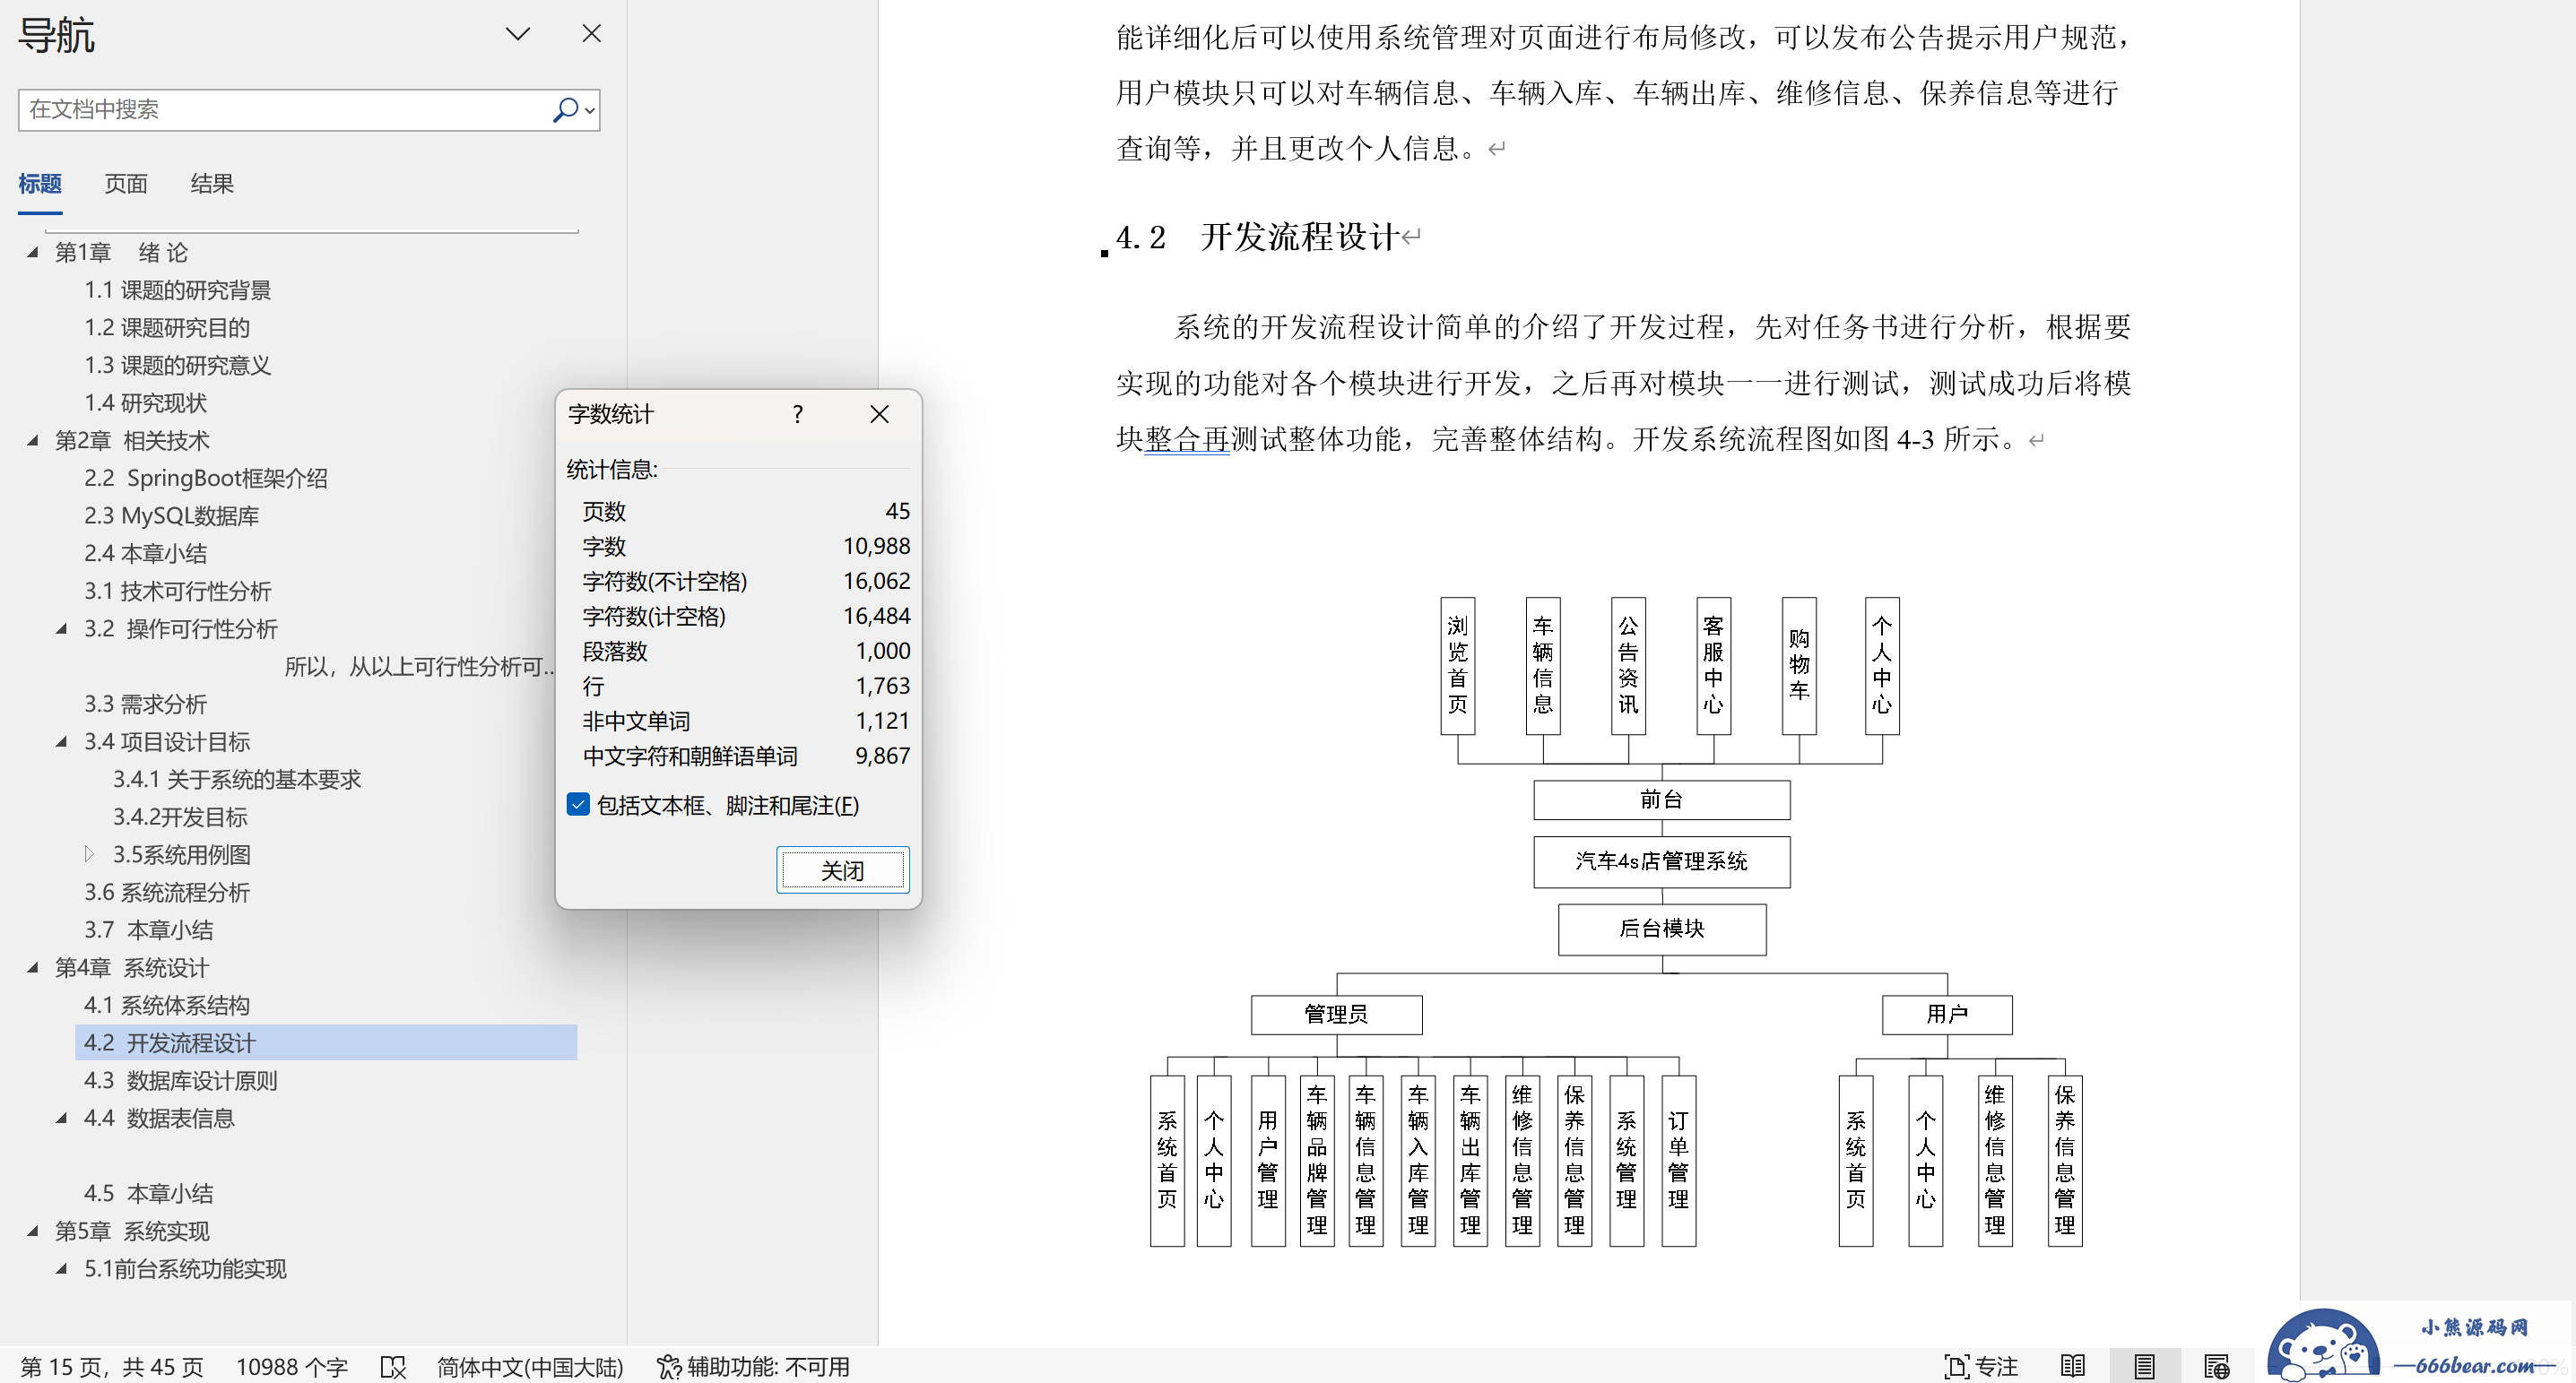Click the 管理员 diagram box
Viewport: 2576px width, 1383px height.
(x=1336, y=1014)
